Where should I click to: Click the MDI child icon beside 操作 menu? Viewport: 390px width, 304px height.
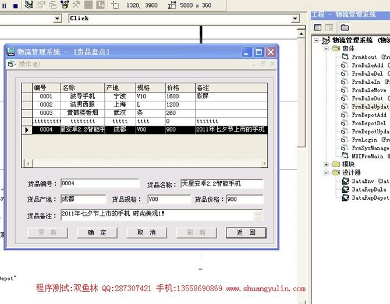(x=12, y=64)
